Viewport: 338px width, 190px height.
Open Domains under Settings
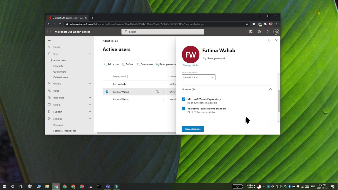pyautogui.click(x=58, y=125)
